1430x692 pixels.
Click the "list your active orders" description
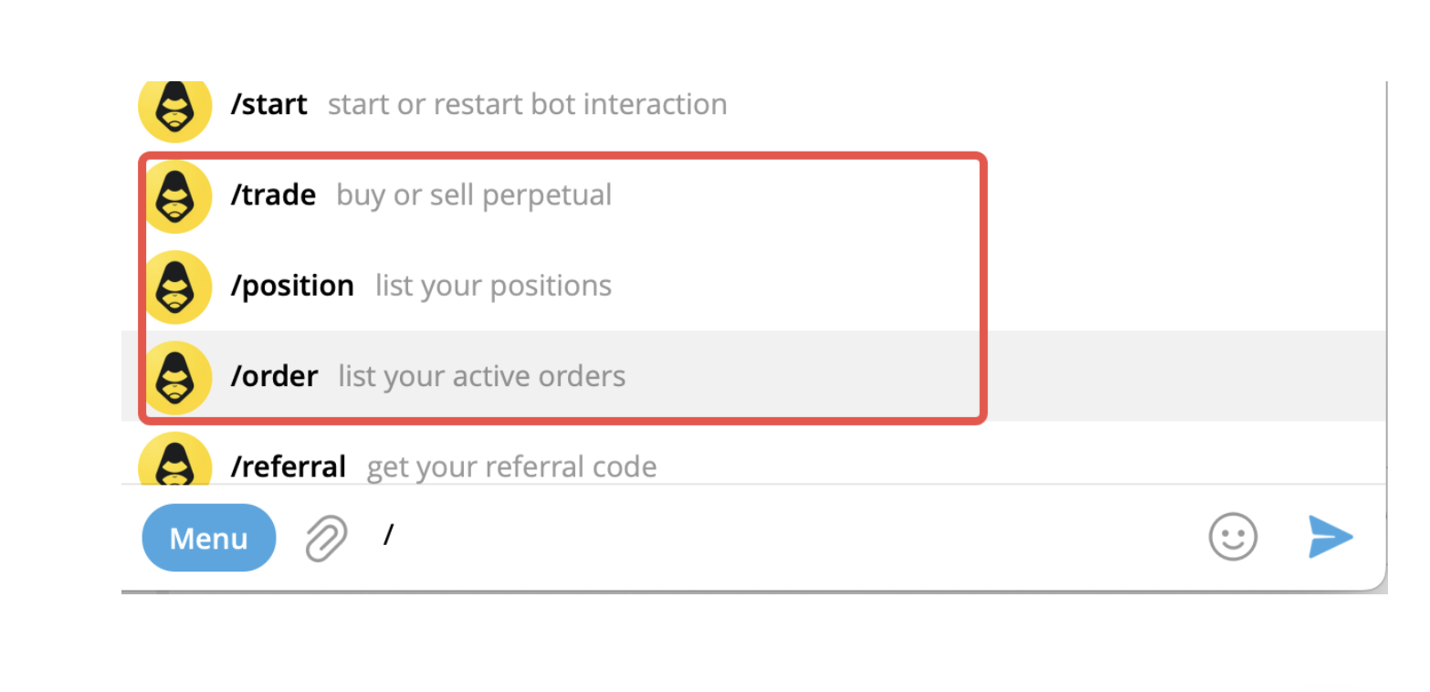pyautogui.click(x=481, y=376)
